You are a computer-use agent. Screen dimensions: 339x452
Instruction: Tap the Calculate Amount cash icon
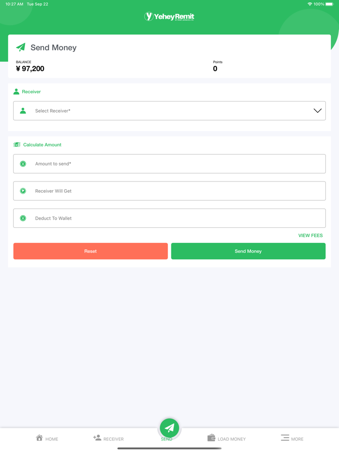tap(17, 145)
